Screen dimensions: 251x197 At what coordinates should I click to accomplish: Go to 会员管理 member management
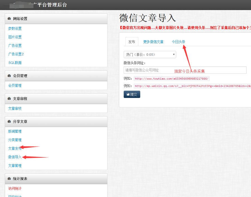pos(15,85)
